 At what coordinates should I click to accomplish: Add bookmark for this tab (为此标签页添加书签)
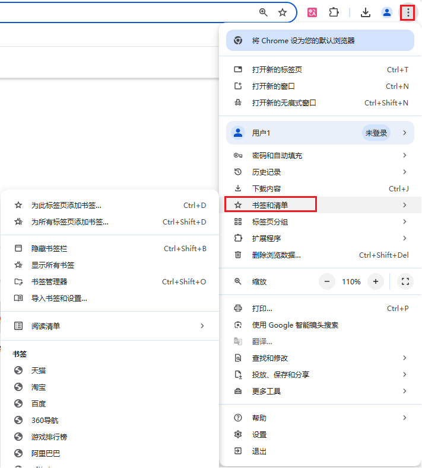tap(110, 206)
